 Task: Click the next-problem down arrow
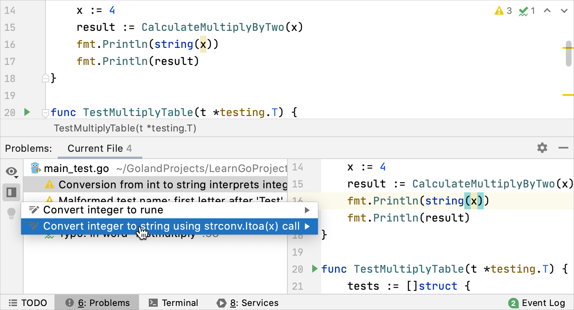click(565, 11)
